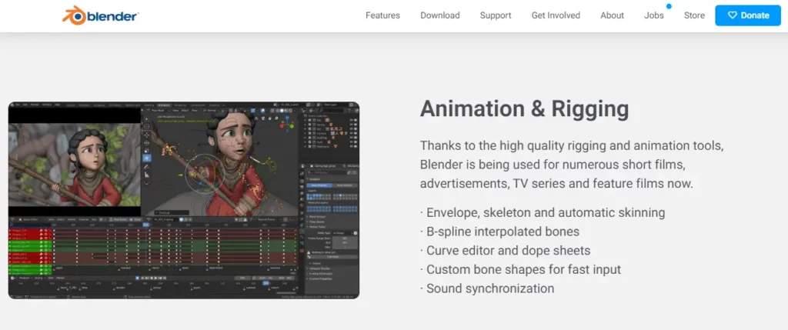Image resolution: width=788 pixels, height=330 pixels.
Task: Open the Pose Mode dropdown in the viewport header
Action: point(159,110)
